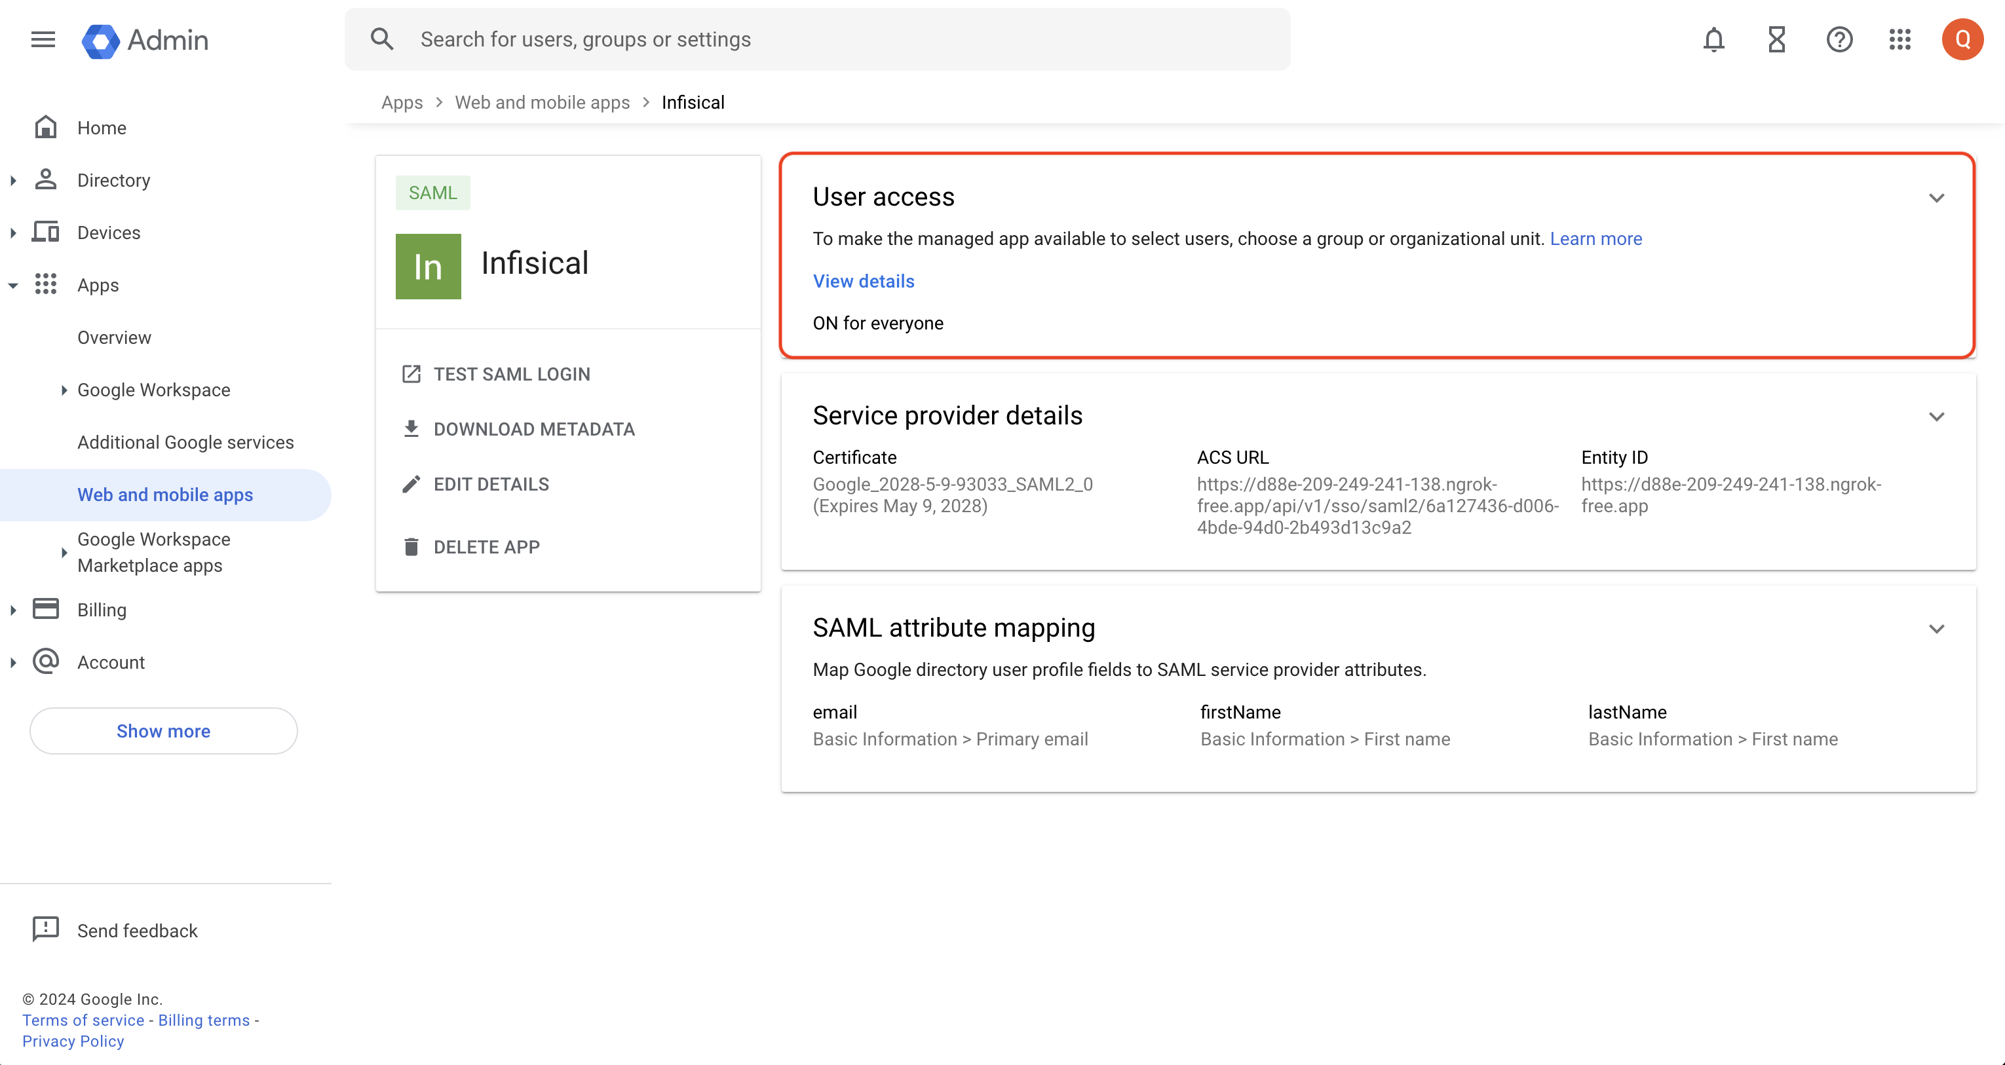The image size is (2005, 1065).
Task: Open Privacy Policy link
Action: (73, 1041)
